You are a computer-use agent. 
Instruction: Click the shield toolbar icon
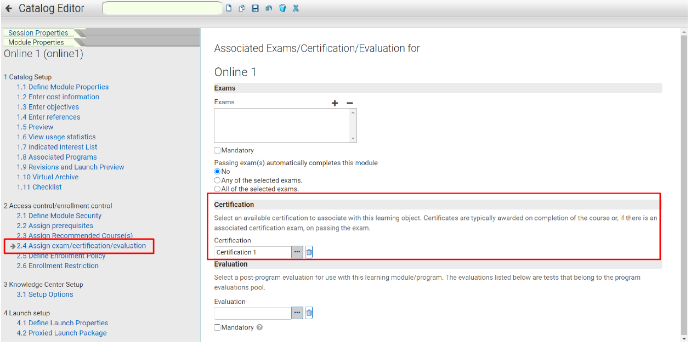pyautogui.click(x=282, y=8)
